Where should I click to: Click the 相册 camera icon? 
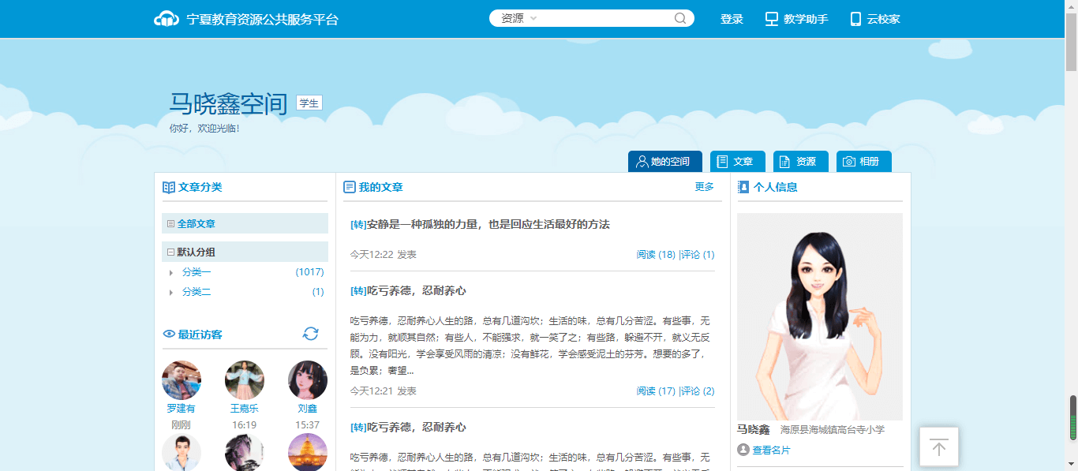[849, 162]
